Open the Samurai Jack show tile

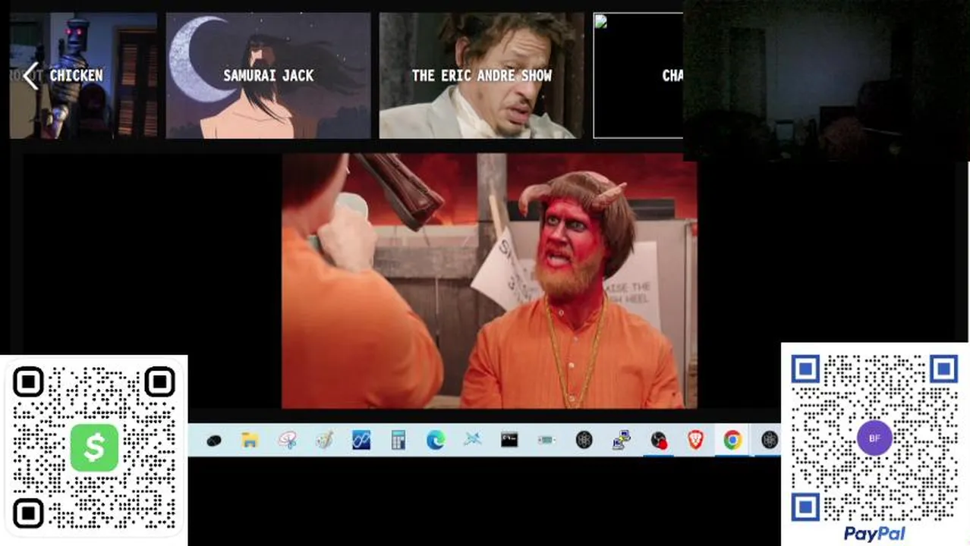269,75
